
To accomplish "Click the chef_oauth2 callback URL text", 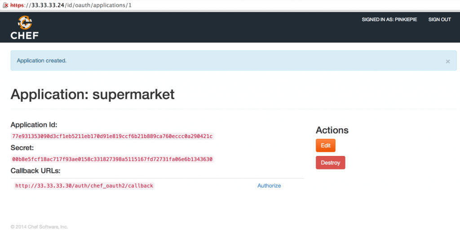I will click(84, 186).
